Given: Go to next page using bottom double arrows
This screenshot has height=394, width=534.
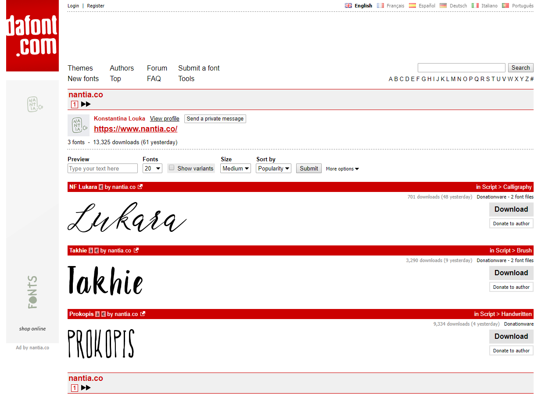Looking at the screenshot, I should point(86,388).
